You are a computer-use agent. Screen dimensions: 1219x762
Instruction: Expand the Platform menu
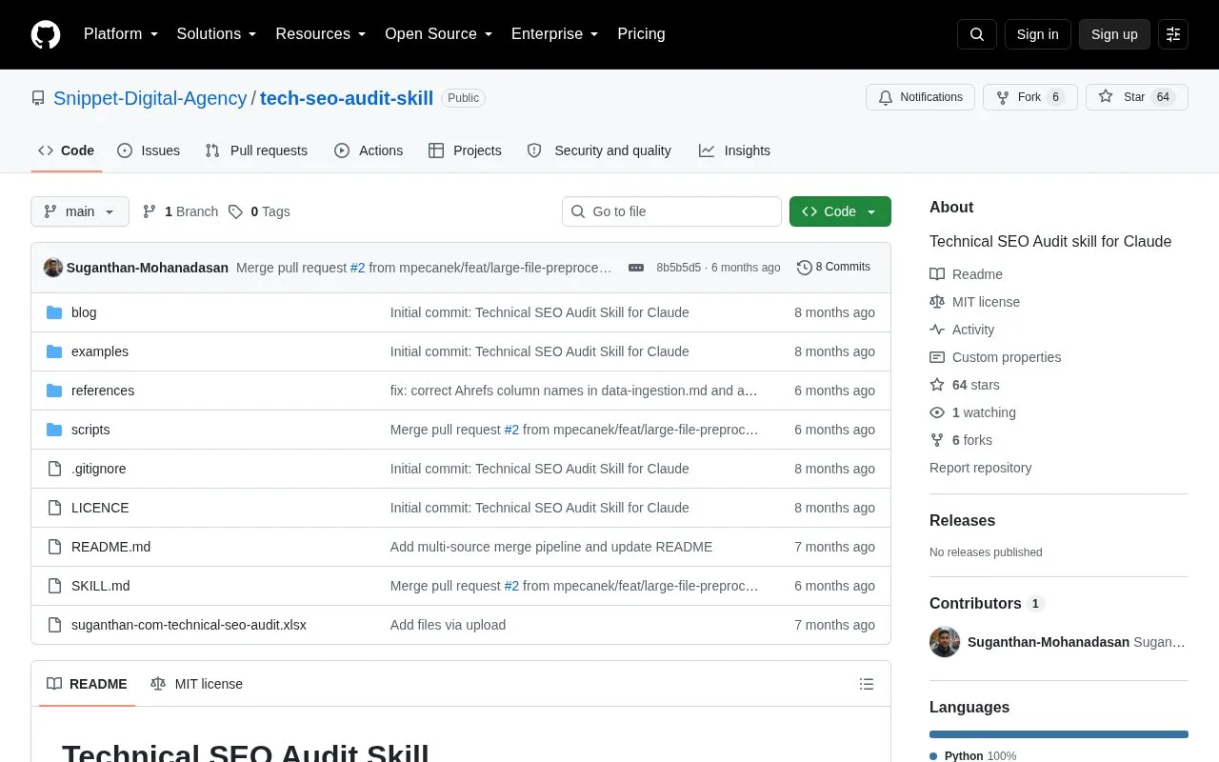tap(121, 34)
